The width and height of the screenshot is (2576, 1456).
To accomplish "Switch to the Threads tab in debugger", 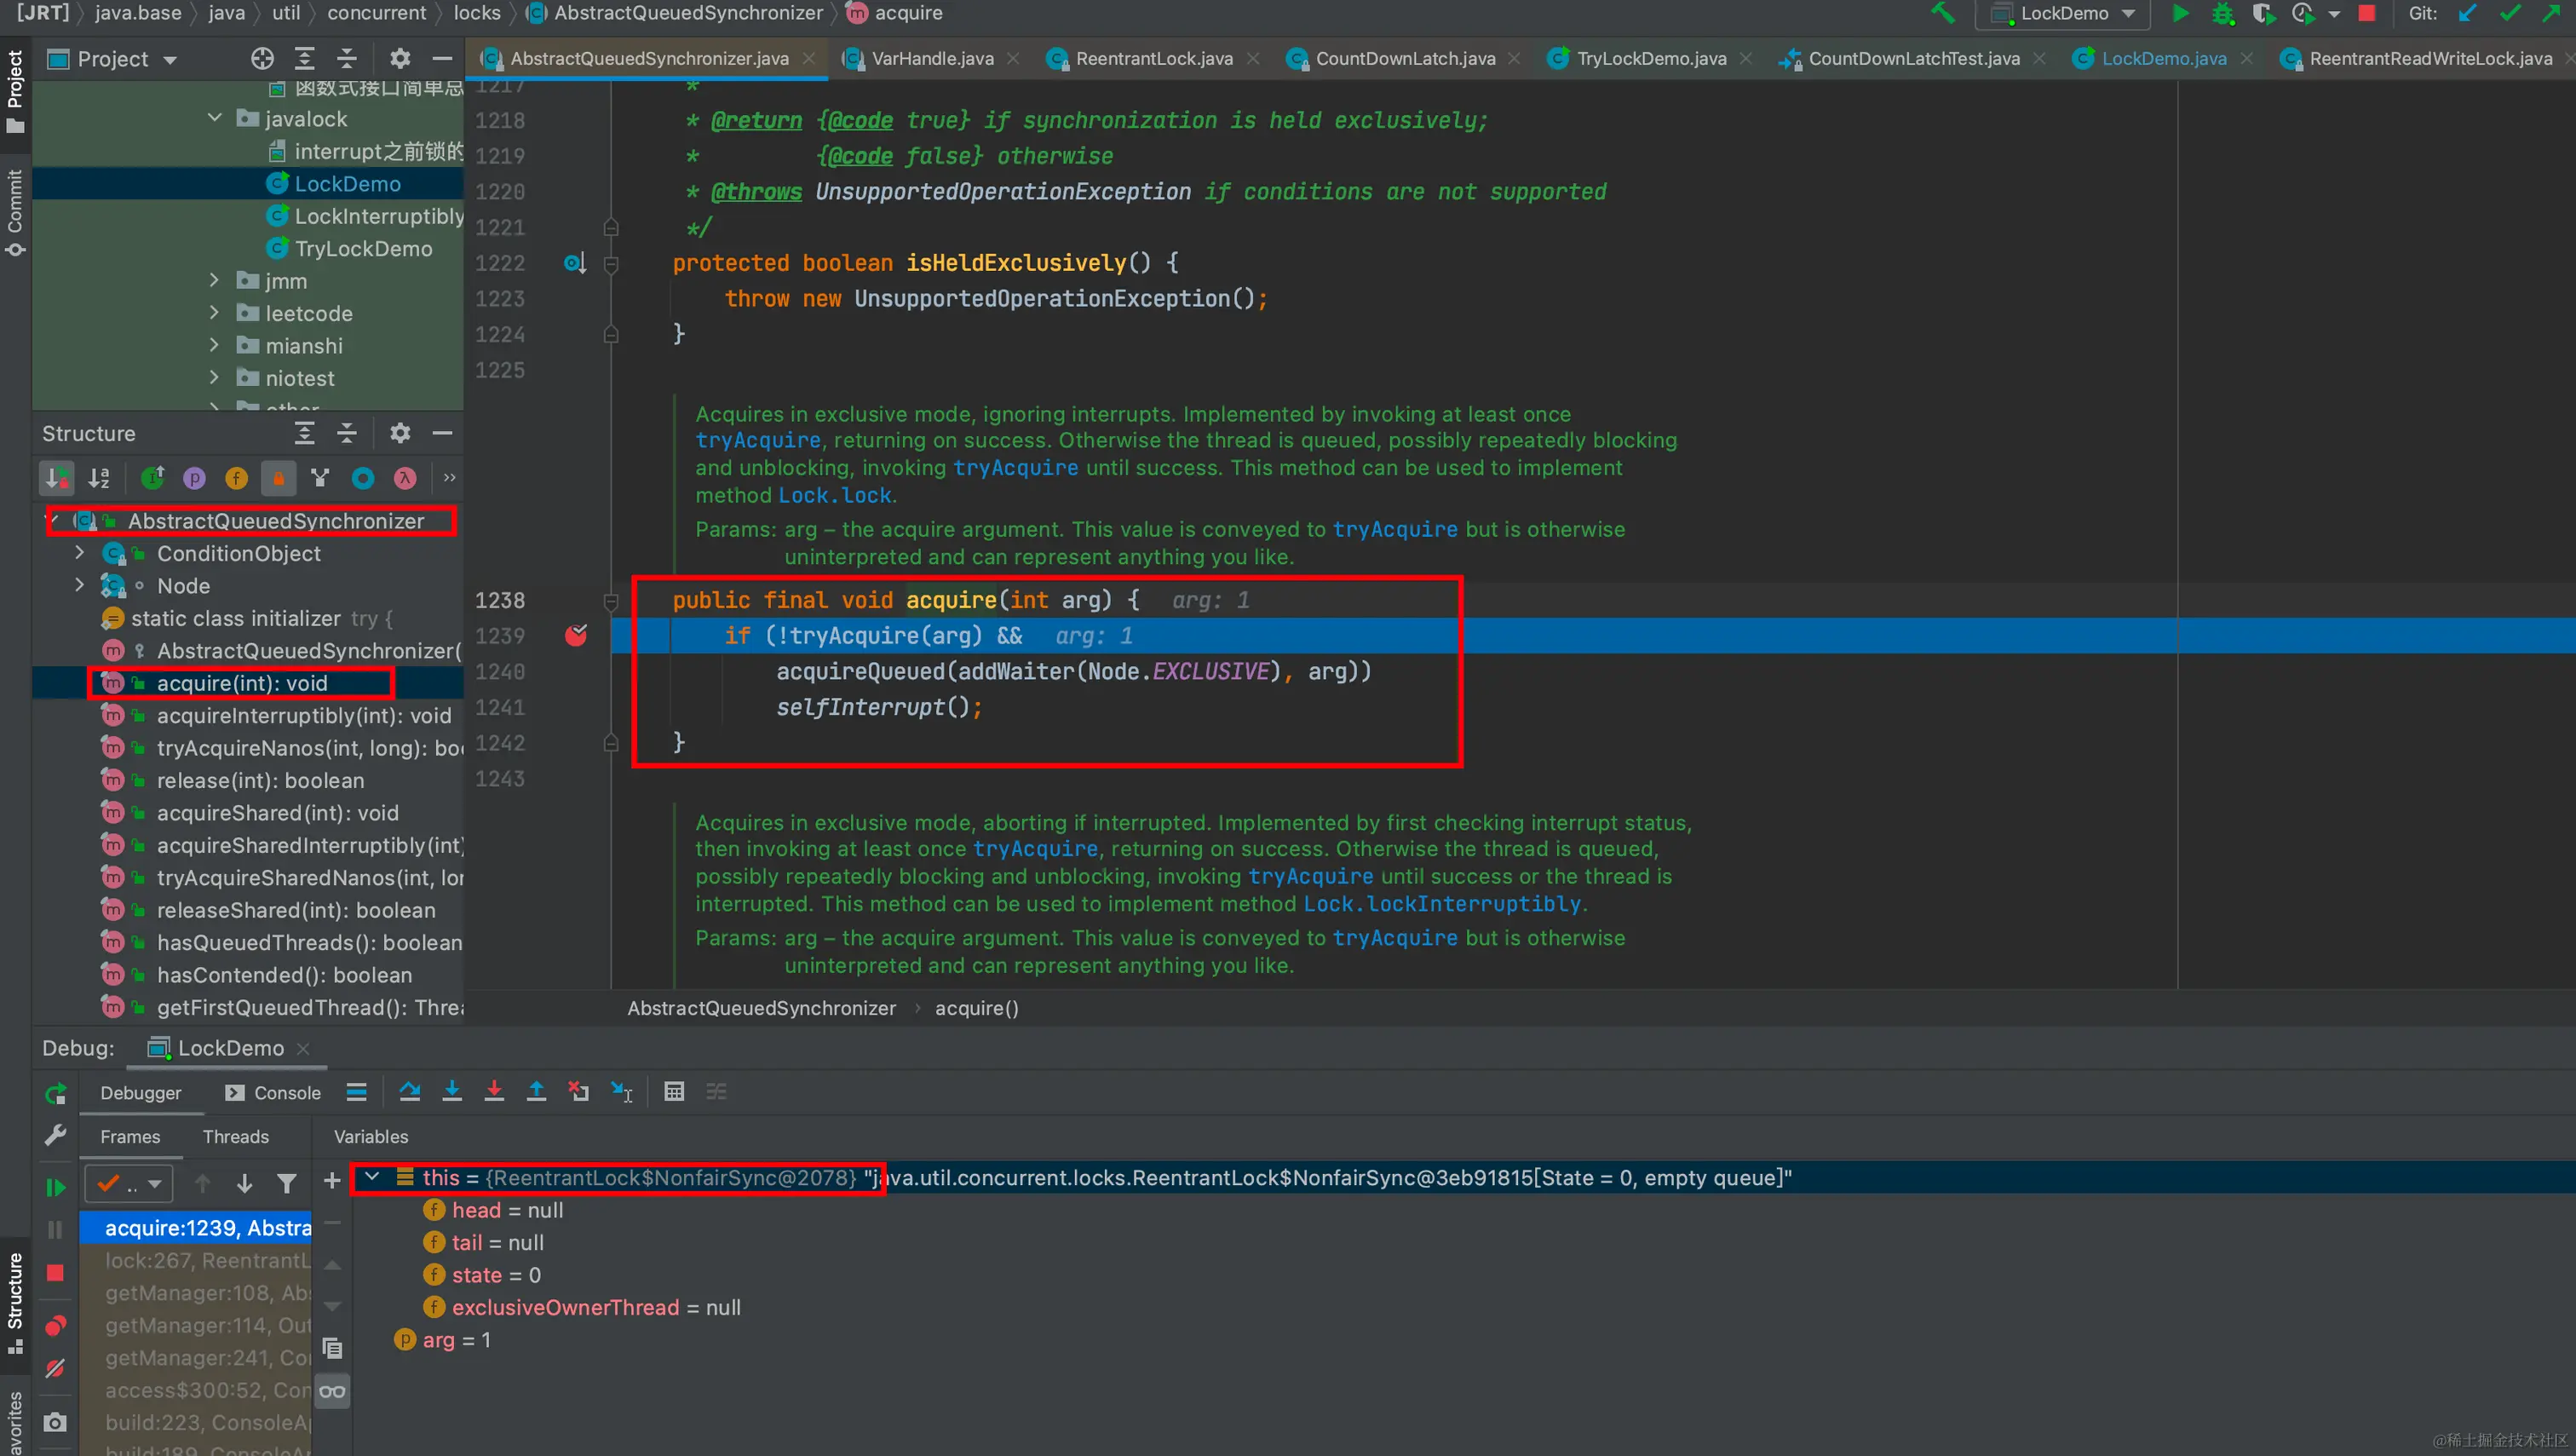I will pos(235,1137).
